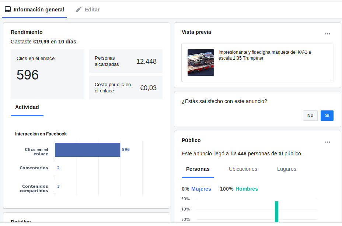
Task: Select the Actividad tab
Action: (27, 107)
